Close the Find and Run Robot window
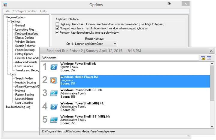216x140 pixels. [x=211, y=51]
